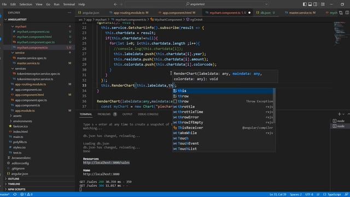Toggle primary side bar layout icon
Screen dimensions: 350x197
(x=305, y=4)
